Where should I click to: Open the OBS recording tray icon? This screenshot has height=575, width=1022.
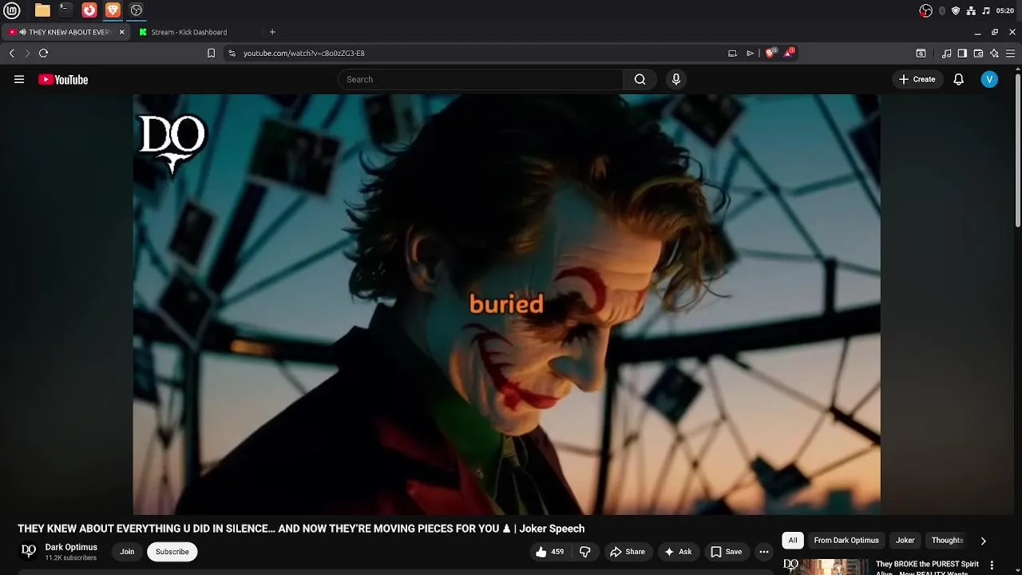pos(926,10)
